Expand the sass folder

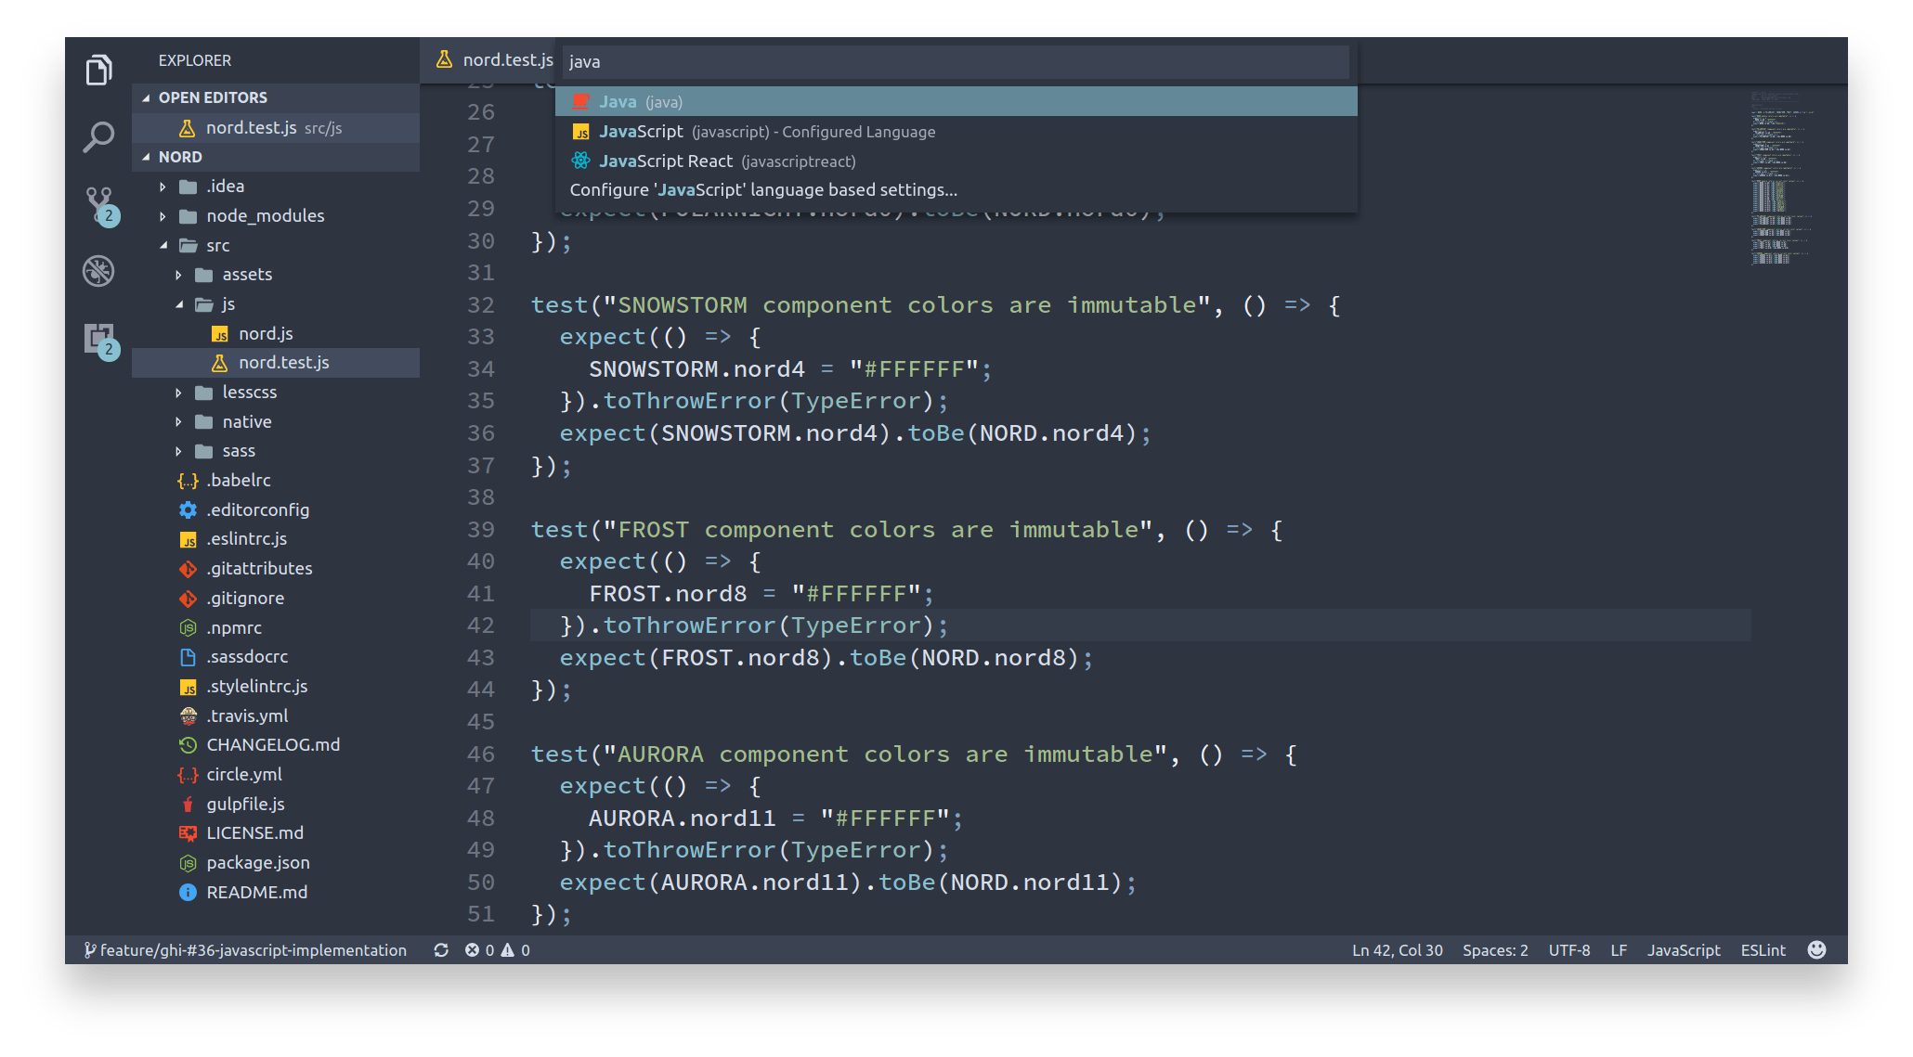click(178, 451)
